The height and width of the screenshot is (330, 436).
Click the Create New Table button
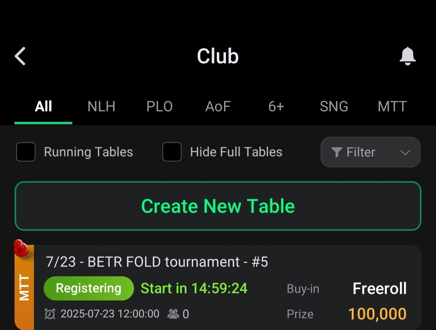[x=218, y=206]
